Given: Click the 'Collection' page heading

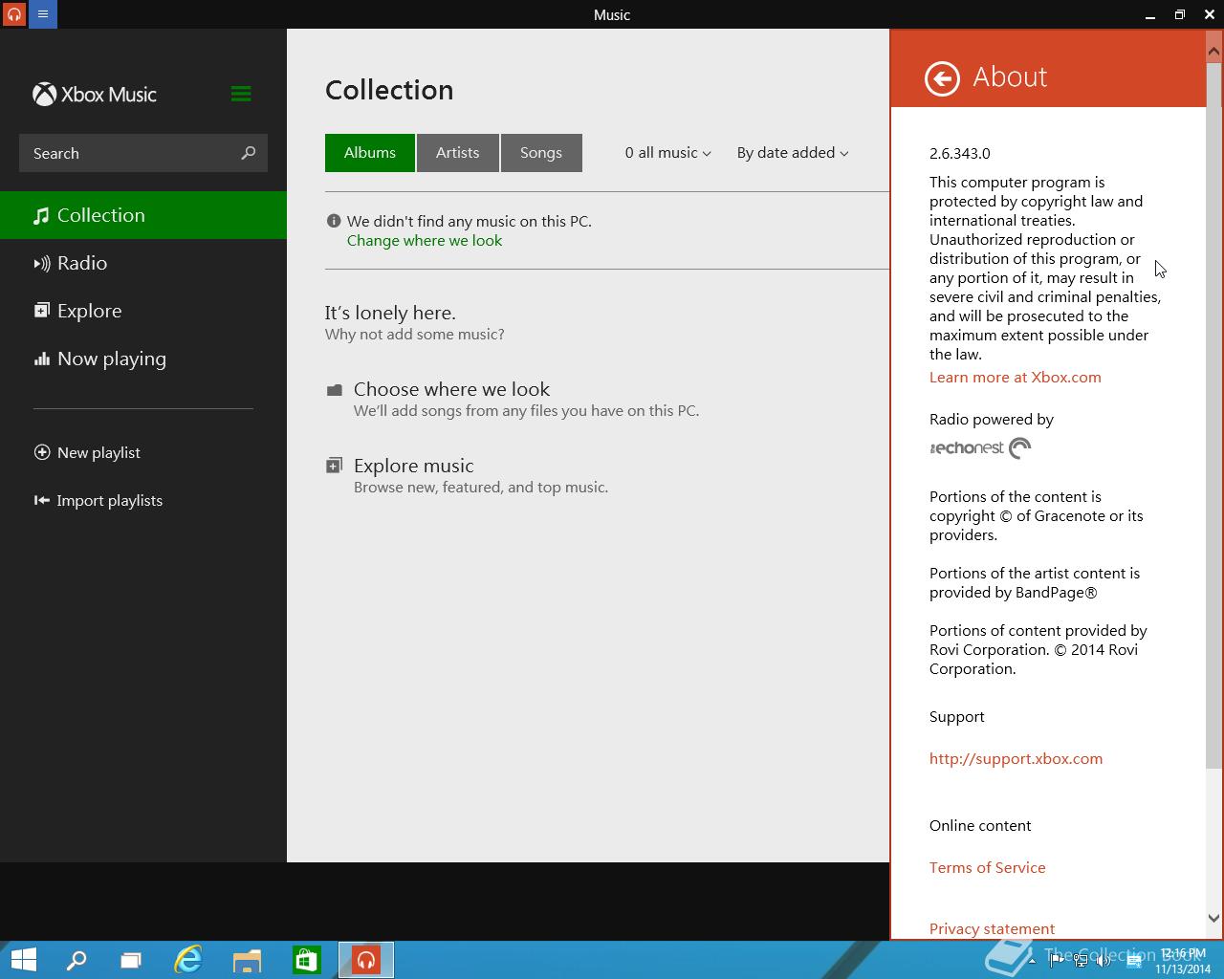Looking at the screenshot, I should coord(389,90).
